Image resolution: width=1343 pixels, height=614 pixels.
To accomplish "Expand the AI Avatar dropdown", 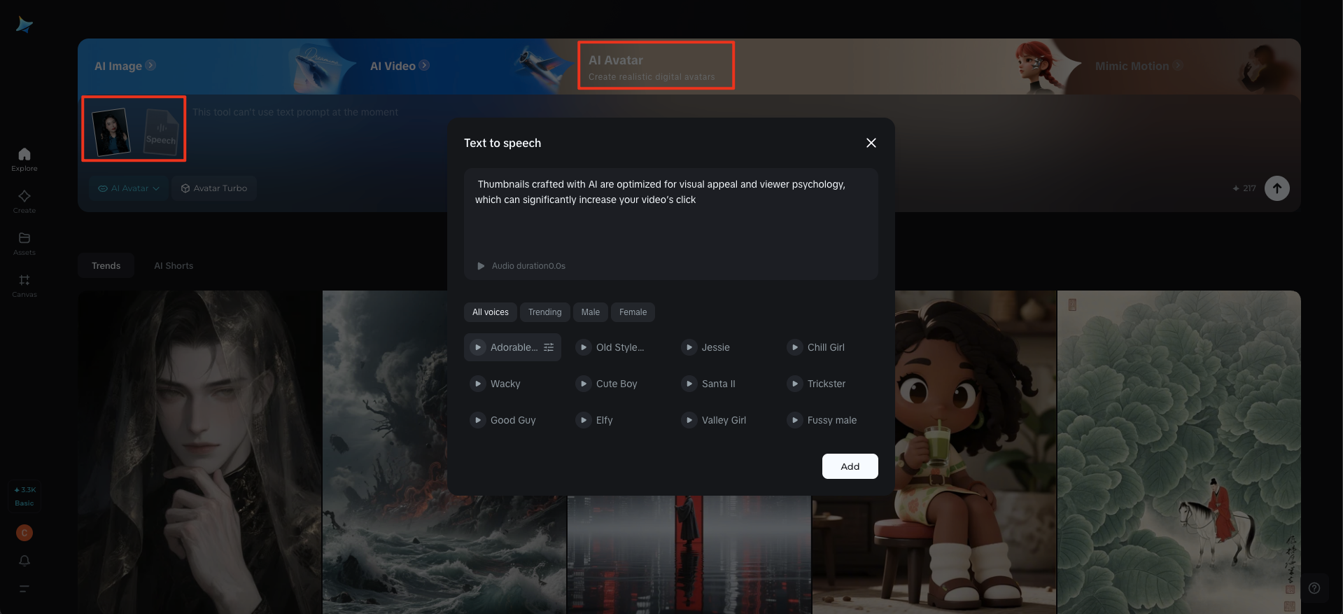I will tap(129, 188).
